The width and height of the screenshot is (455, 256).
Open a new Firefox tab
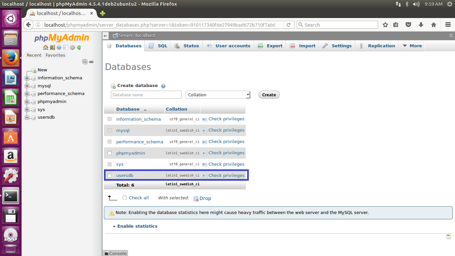(103, 13)
